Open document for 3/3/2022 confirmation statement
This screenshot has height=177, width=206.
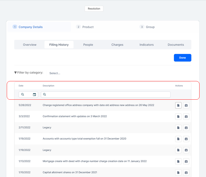[x=178, y=117]
